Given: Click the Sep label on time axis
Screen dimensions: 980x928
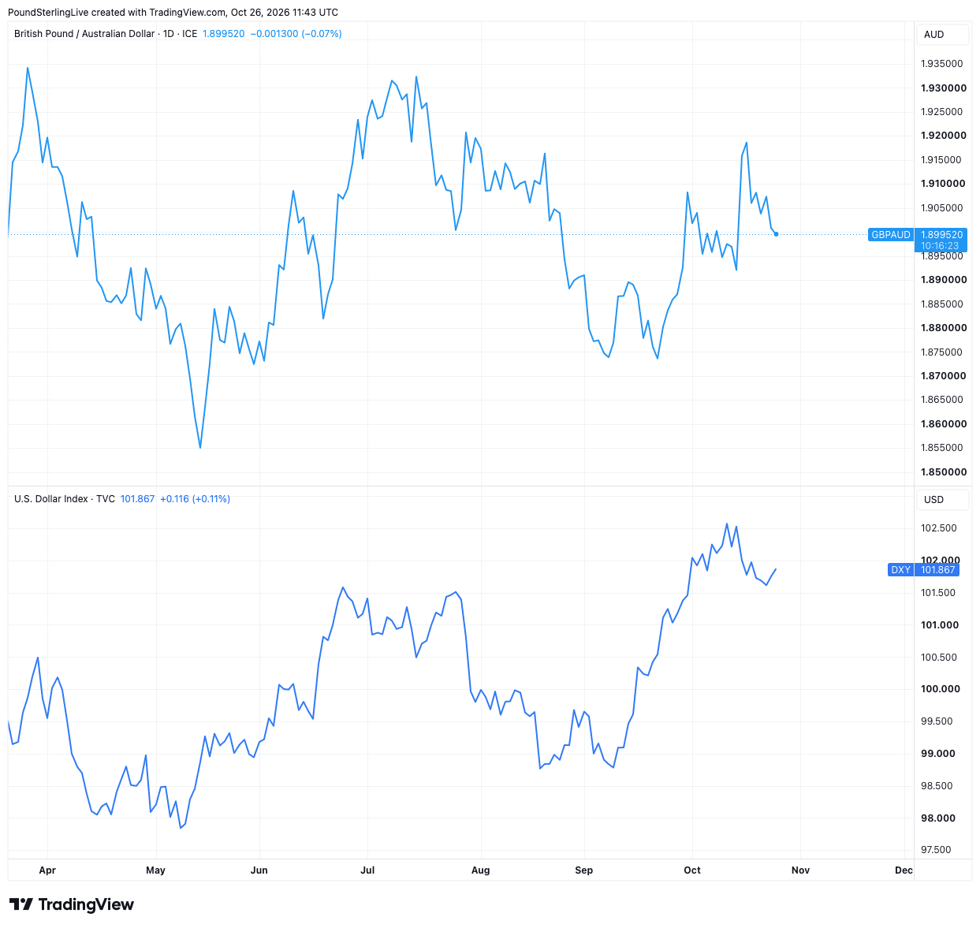Looking at the screenshot, I should click(583, 870).
